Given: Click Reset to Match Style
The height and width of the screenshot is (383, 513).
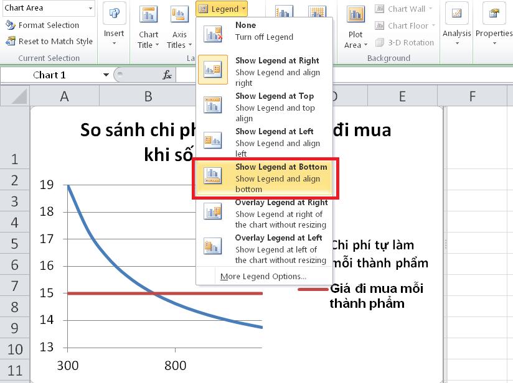Looking at the screenshot, I should coord(50,41).
